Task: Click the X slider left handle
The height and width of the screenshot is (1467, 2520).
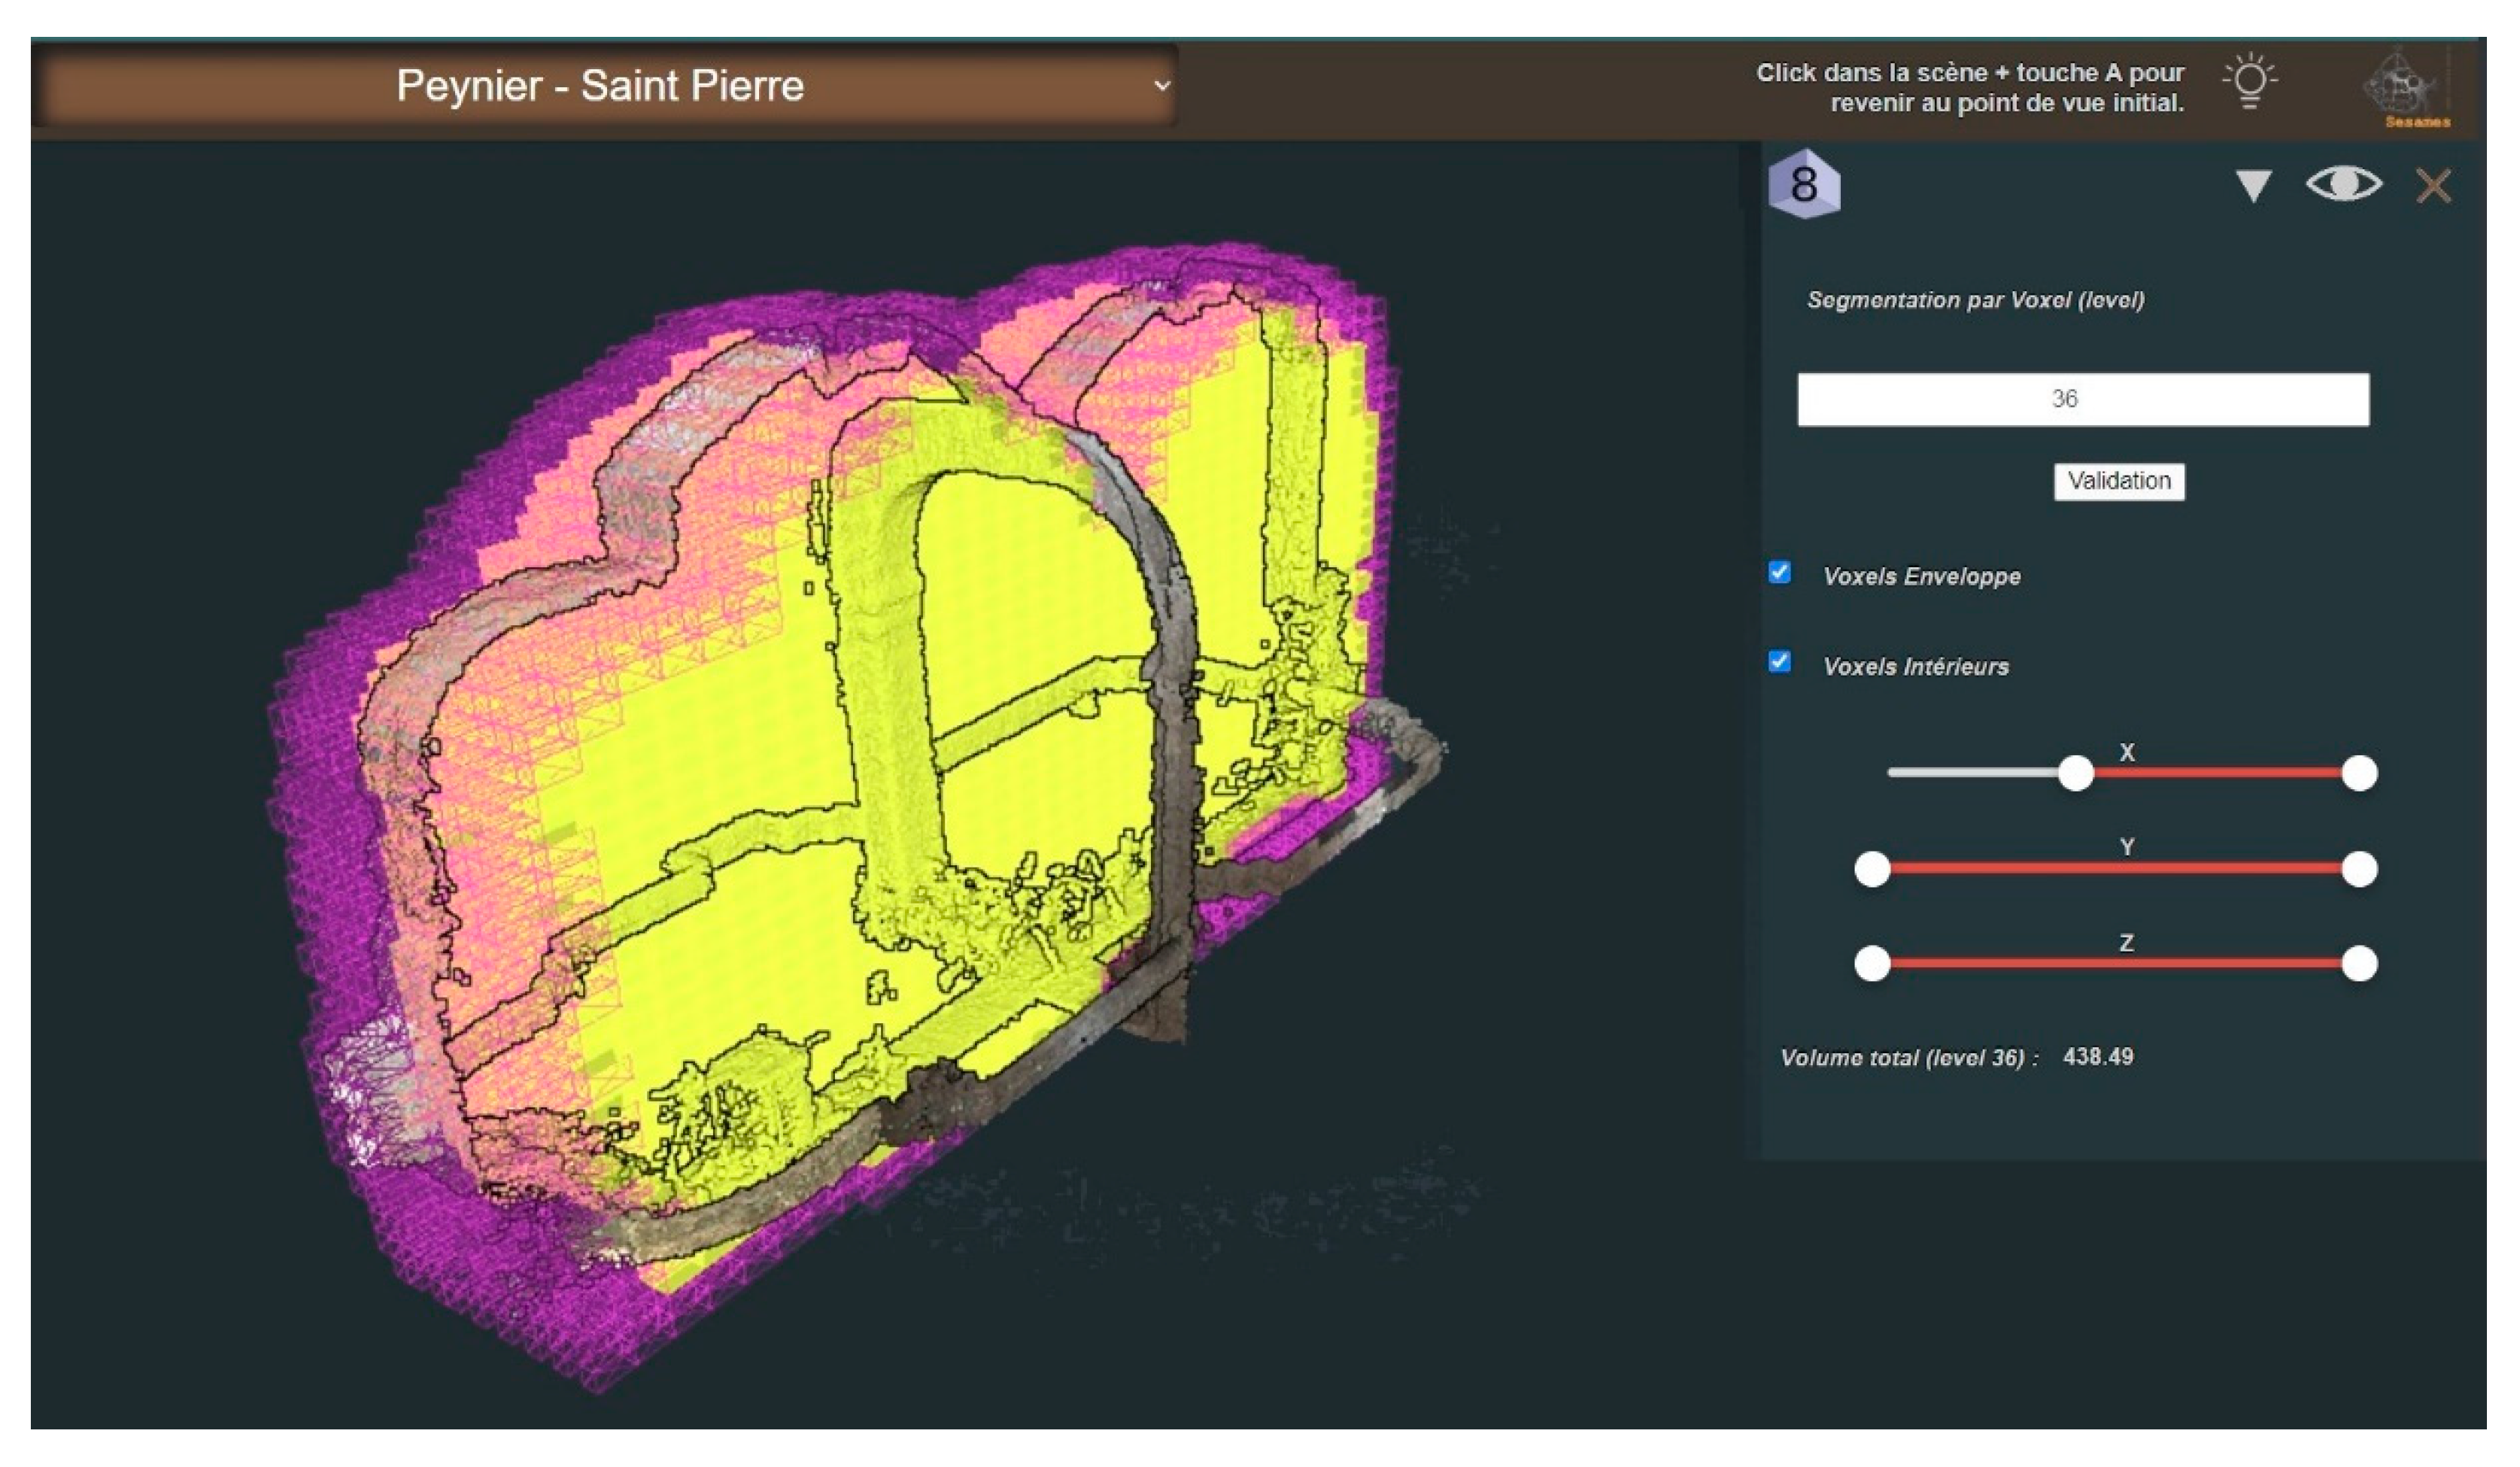Action: pos(2076,773)
